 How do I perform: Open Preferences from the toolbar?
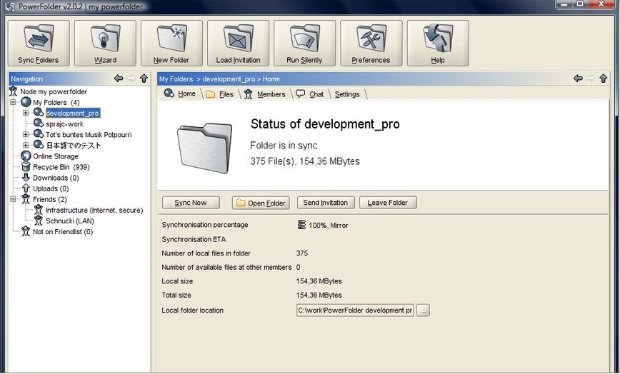coord(371,44)
